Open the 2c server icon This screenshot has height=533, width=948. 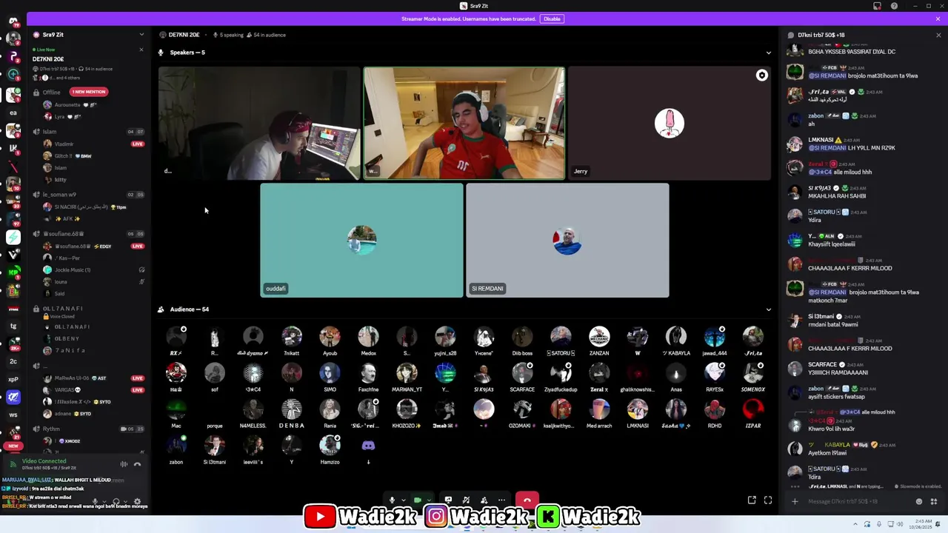(x=13, y=362)
